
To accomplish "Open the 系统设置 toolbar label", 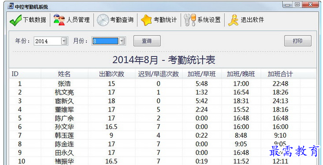I will tap(209, 20).
